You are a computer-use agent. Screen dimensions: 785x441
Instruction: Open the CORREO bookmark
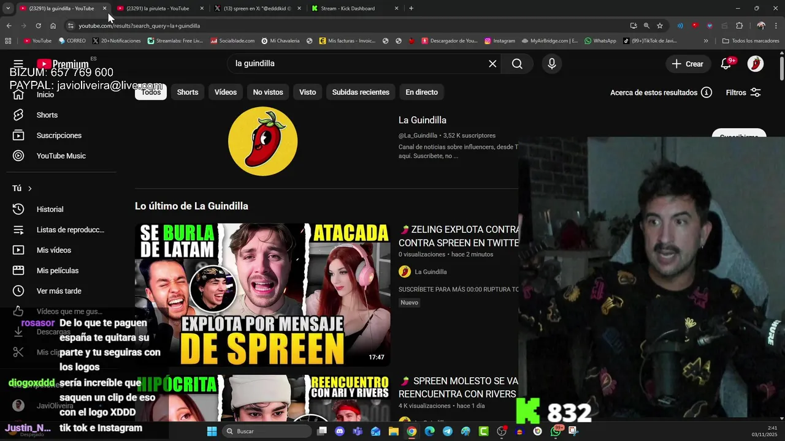[x=72, y=41]
